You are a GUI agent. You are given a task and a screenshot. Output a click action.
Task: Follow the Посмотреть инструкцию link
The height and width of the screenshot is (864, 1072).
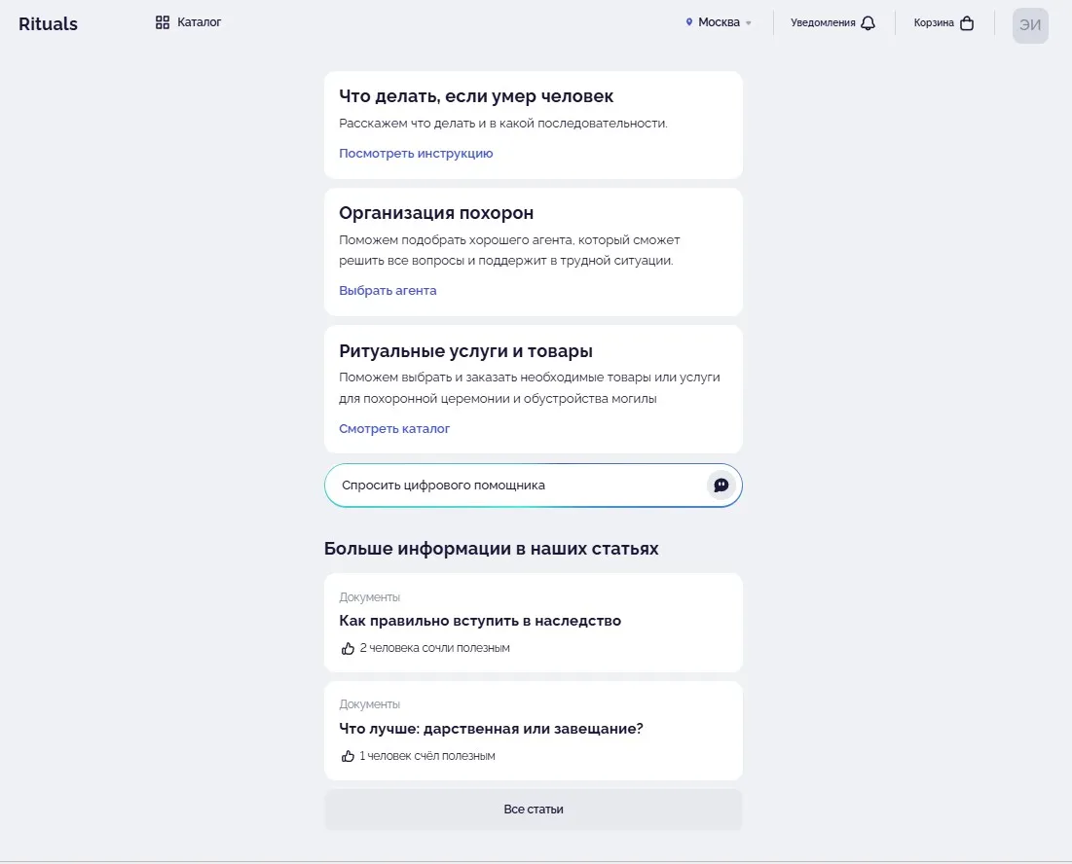(x=416, y=153)
